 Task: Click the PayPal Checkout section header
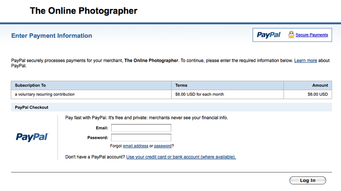point(32,107)
